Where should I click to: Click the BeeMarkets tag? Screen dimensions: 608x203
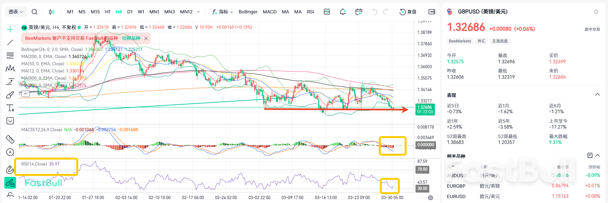point(460,41)
